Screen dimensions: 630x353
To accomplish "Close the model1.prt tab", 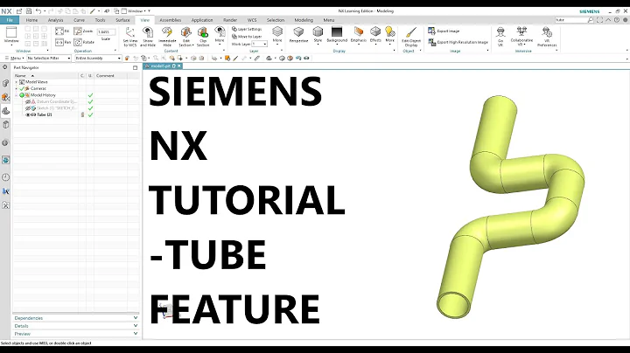I will point(179,66).
